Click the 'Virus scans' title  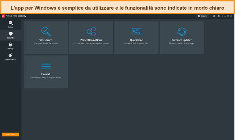46,40
